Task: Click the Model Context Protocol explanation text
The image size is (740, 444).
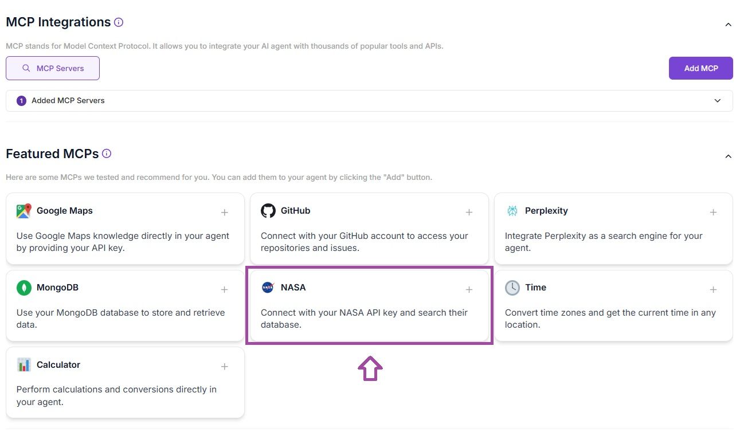Action: pyautogui.click(x=225, y=46)
